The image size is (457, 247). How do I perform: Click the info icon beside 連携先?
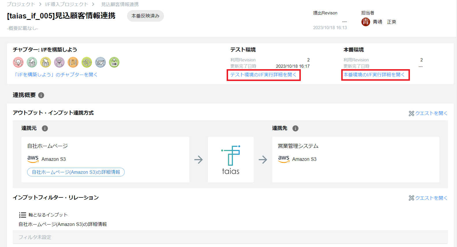pos(295,128)
